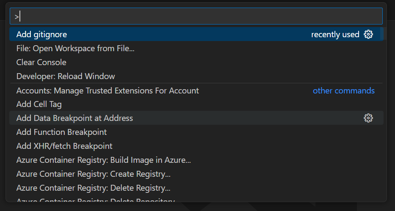Choose the Clear Console command
Viewport: 395px width, 211px height.
pyautogui.click(x=41, y=62)
